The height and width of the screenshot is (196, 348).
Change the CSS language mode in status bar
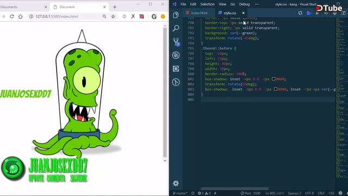pos(331,193)
